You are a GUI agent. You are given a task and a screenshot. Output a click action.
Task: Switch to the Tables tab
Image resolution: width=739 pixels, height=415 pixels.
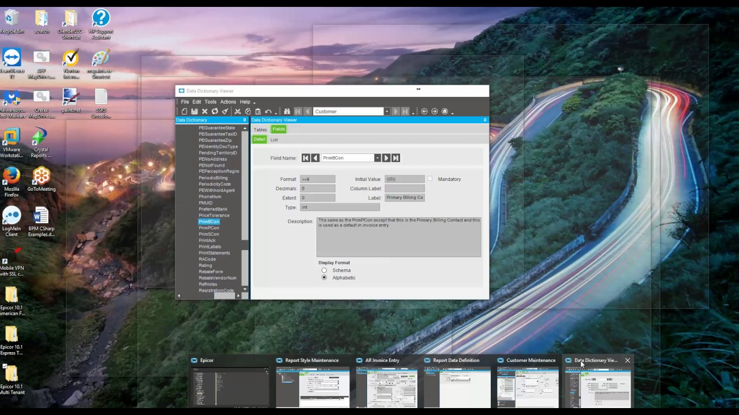260,130
